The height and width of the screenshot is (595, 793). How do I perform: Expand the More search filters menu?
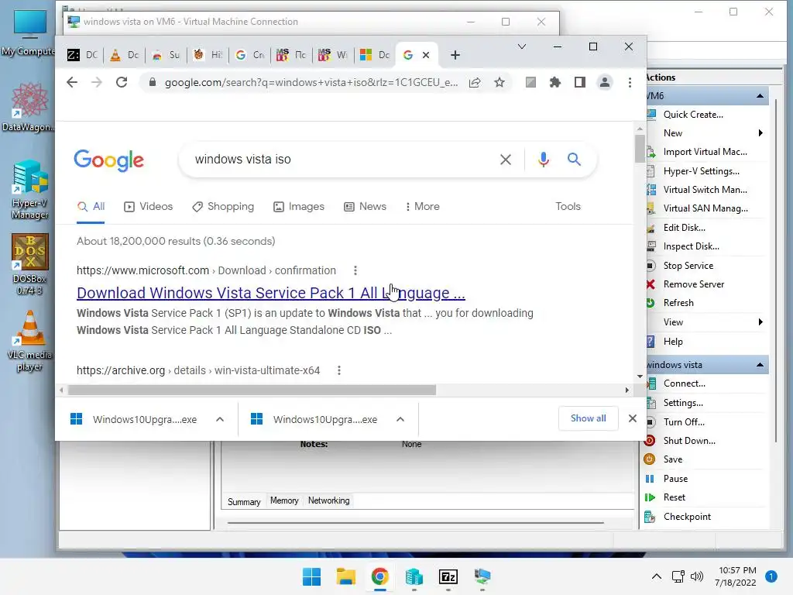(x=423, y=206)
